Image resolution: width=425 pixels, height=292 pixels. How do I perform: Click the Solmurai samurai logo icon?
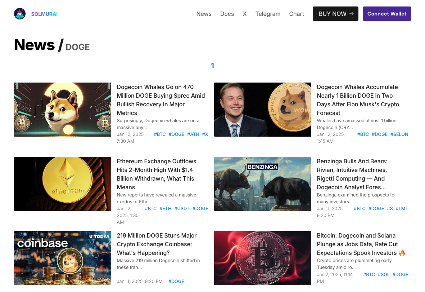tap(20, 14)
